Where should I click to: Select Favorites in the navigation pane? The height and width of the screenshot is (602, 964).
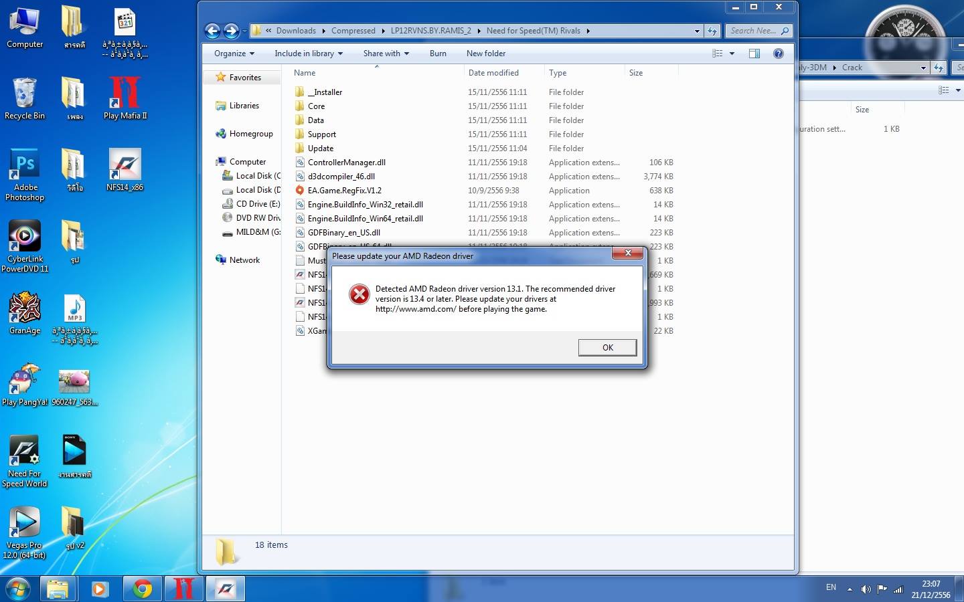(x=244, y=78)
